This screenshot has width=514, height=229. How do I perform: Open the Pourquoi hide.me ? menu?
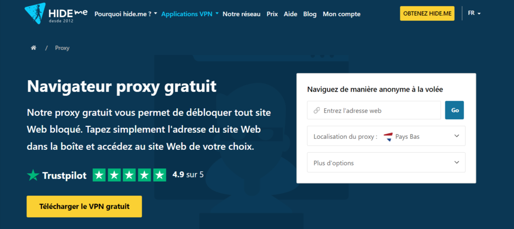click(x=125, y=14)
